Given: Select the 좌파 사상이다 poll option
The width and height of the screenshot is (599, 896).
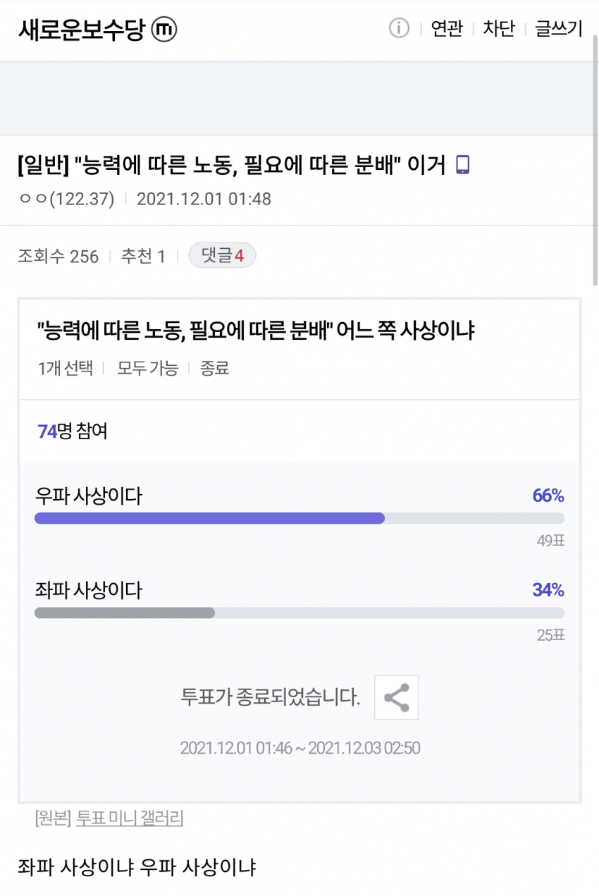Looking at the screenshot, I should click(x=89, y=590).
